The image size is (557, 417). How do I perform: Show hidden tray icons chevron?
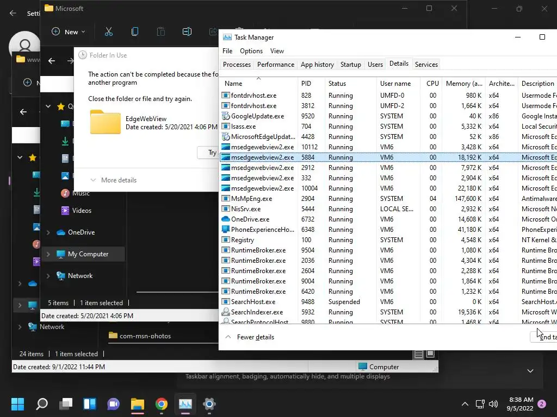(465, 404)
